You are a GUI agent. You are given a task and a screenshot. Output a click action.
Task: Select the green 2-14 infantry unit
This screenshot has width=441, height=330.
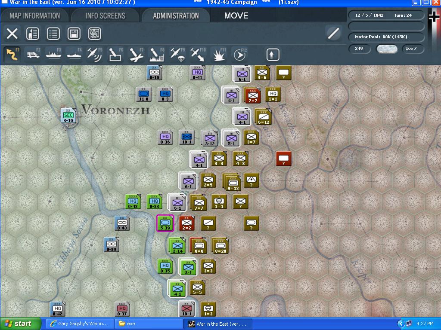tap(177, 245)
